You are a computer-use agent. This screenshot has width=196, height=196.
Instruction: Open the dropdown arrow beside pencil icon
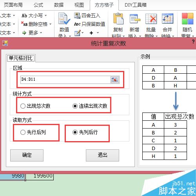pyautogui.click(x=83, y=33)
